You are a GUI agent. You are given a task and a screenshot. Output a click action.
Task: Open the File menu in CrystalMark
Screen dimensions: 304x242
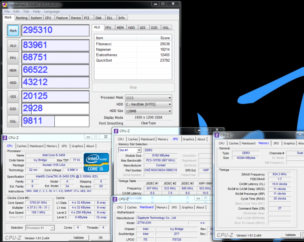click(7, 12)
